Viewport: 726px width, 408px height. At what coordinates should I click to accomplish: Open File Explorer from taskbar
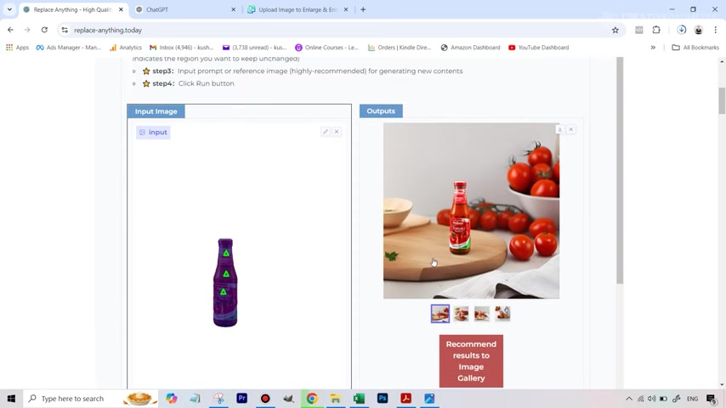click(335, 399)
